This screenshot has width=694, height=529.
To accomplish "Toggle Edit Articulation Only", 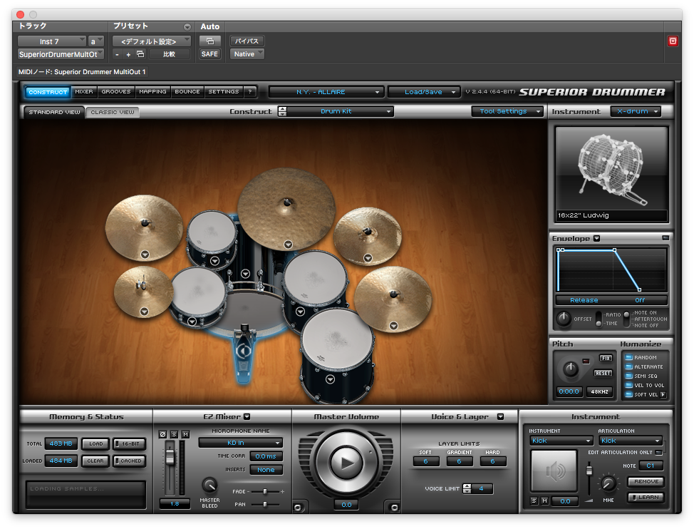I will click(x=658, y=453).
